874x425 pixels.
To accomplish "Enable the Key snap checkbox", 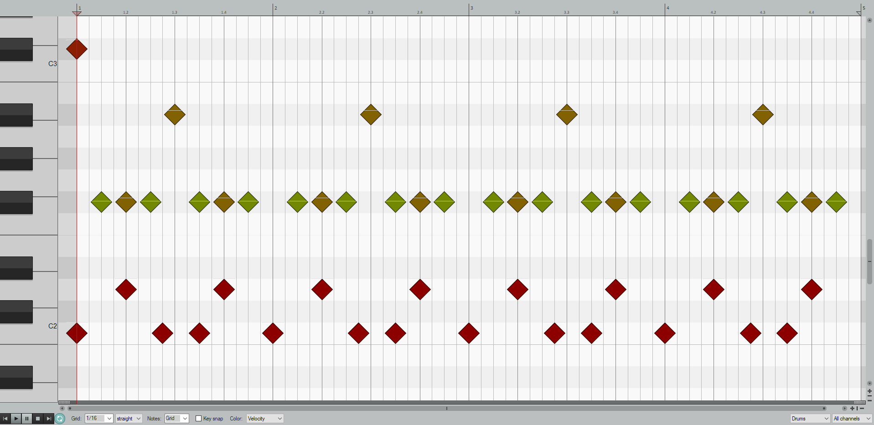I will click(x=198, y=419).
